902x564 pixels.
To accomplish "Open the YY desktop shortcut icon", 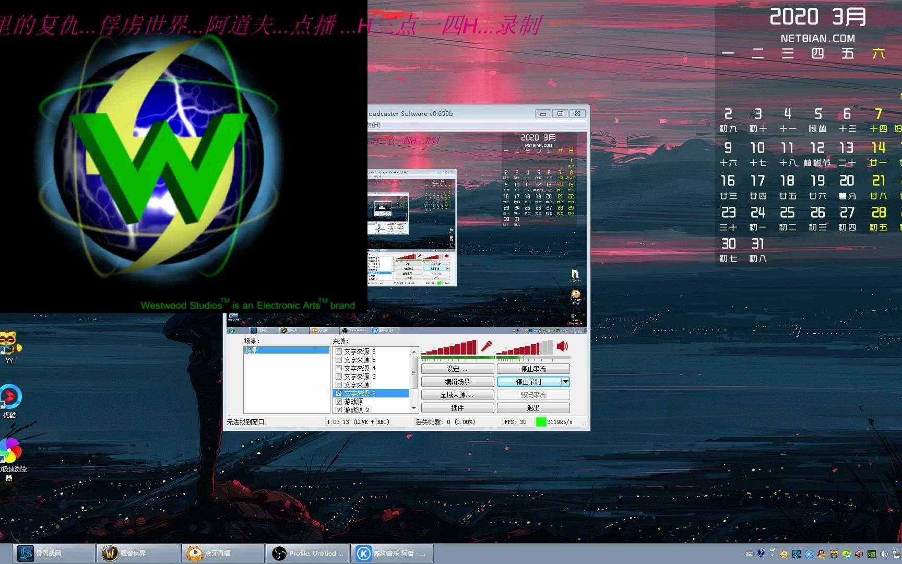I will tap(9, 347).
